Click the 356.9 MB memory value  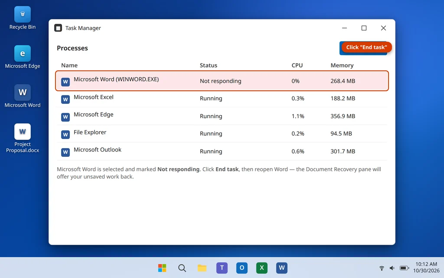point(343,116)
